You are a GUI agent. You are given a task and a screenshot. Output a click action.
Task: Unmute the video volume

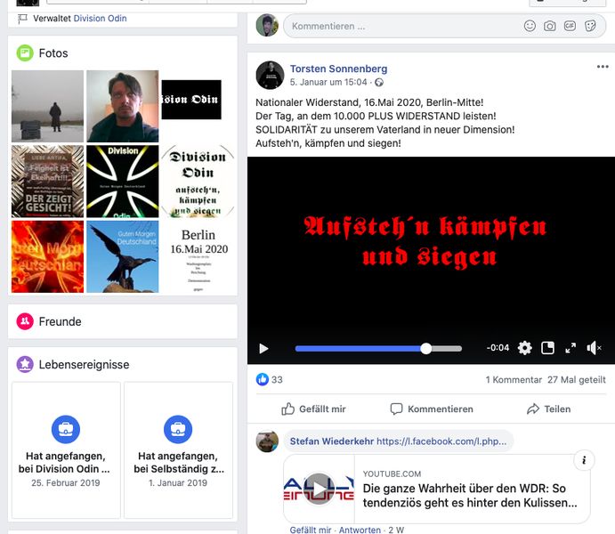tap(595, 348)
